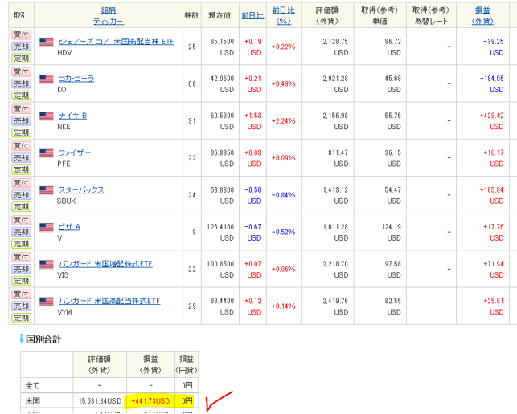Click the 売却 button for SBUX
Screen dimensions: 517x414
(22, 195)
